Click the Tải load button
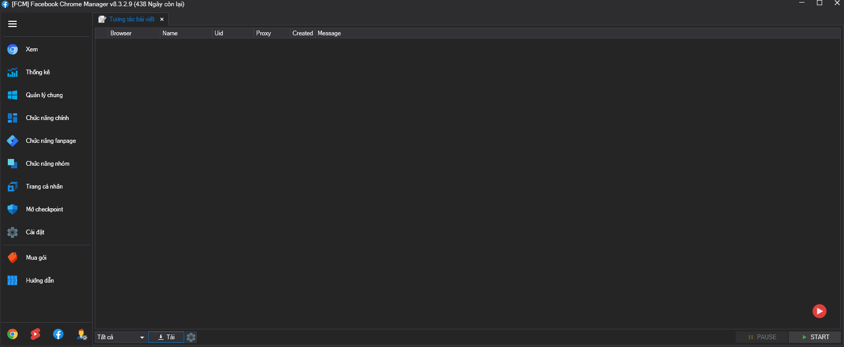 (x=166, y=337)
